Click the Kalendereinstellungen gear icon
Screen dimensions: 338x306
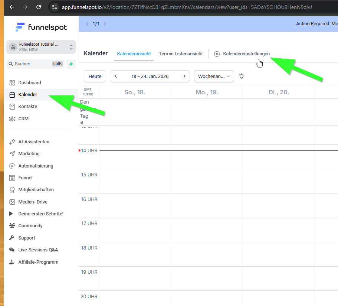click(x=217, y=54)
